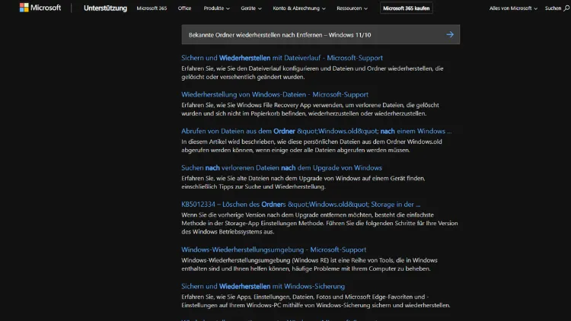
Task: Open Suchen nach verlorenen Dateien result
Action: 282,168
